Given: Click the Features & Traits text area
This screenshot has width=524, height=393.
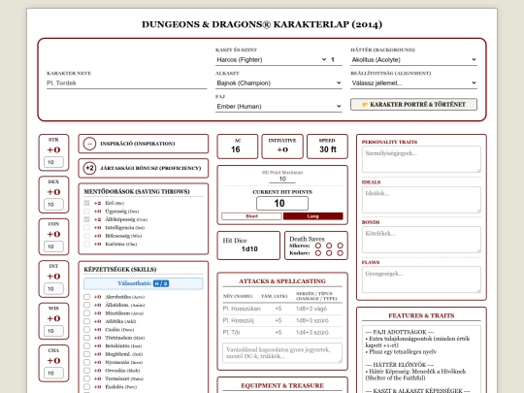Looking at the screenshot, I should pos(421,359).
